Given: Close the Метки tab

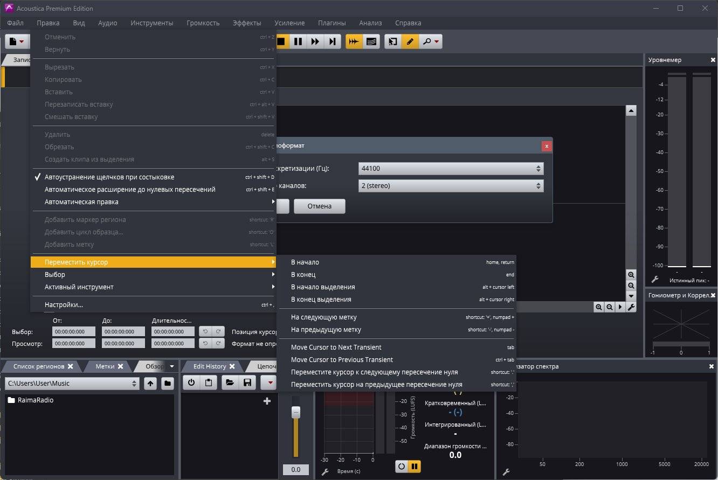Looking at the screenshot, I should [x=121, y=366].
